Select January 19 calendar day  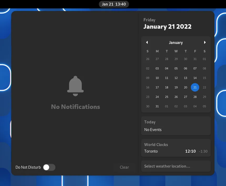coord(176,87)
